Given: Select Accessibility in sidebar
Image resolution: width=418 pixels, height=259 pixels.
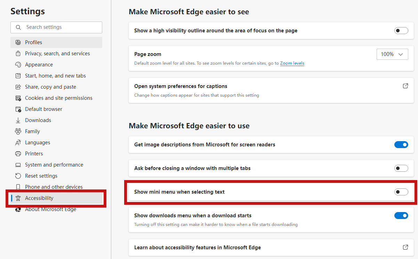Looking at the screenshot, I should point(56,198).
